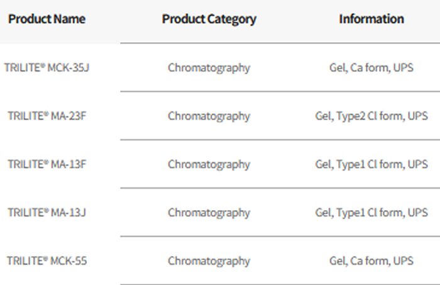Click Chromatography category in MA-23F row
440x285 pixels.
pos(209,116)
